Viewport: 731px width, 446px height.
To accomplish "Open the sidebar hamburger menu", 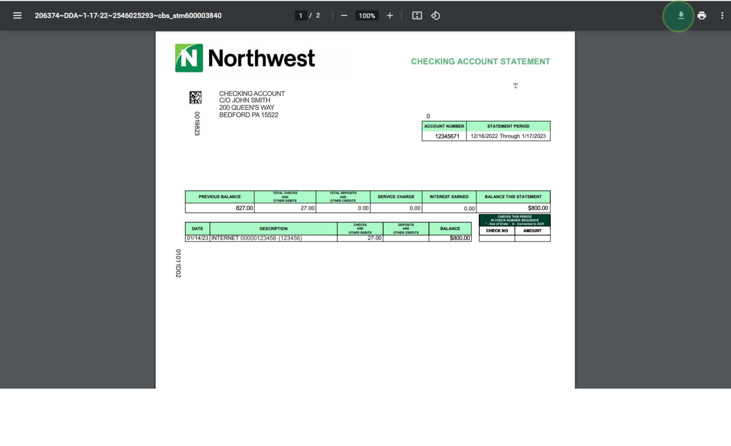I will 17,15.
